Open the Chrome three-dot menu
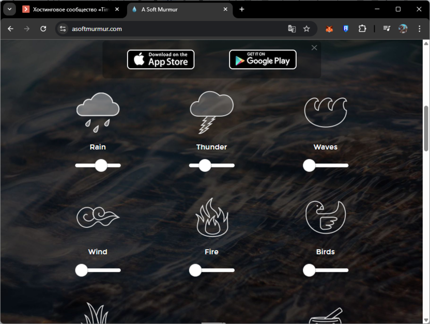The width and height of the screenshot is (430, 324). (x=419, y=29)
